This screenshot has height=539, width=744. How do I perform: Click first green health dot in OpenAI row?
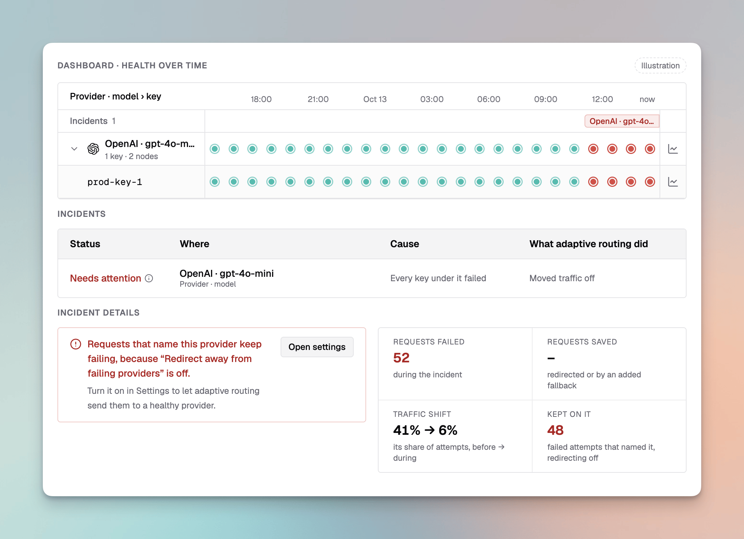215,149
